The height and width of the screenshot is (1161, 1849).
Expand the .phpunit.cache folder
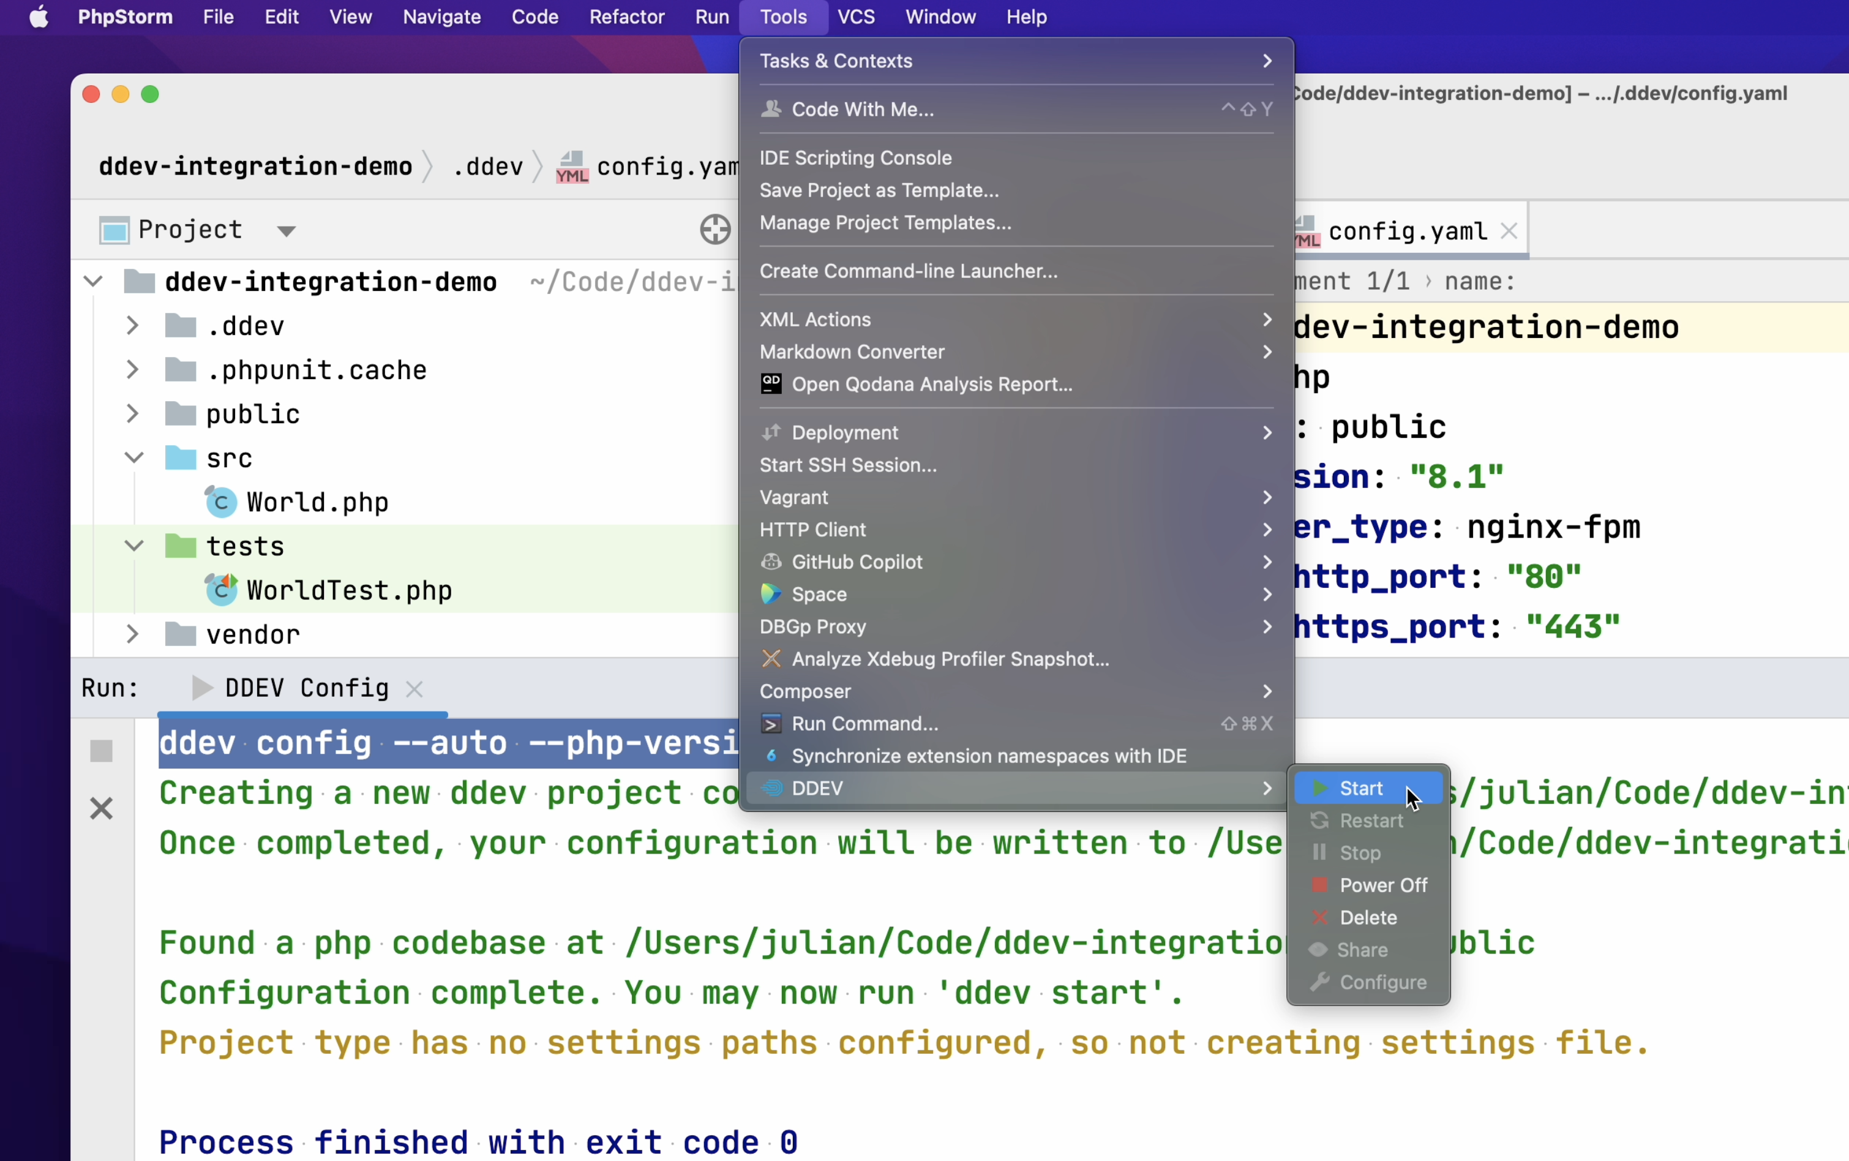tap(133, 370)
